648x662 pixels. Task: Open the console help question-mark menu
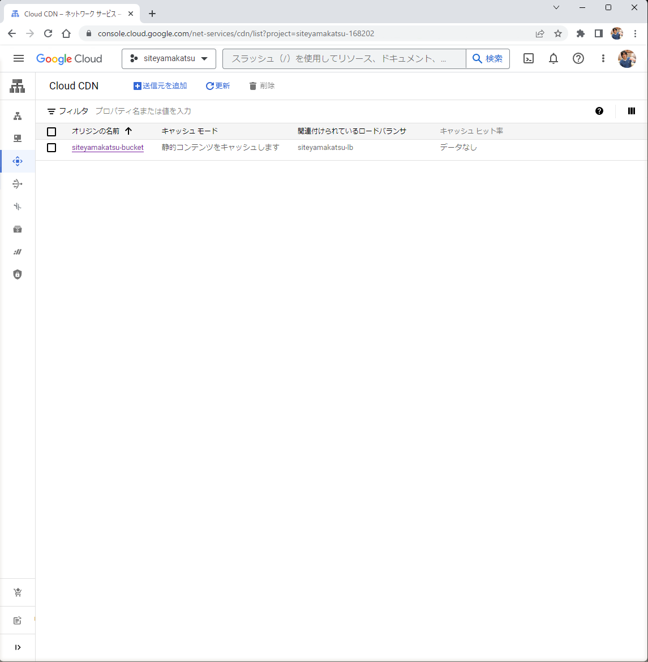pyautogui.click(x=578, y=59)
